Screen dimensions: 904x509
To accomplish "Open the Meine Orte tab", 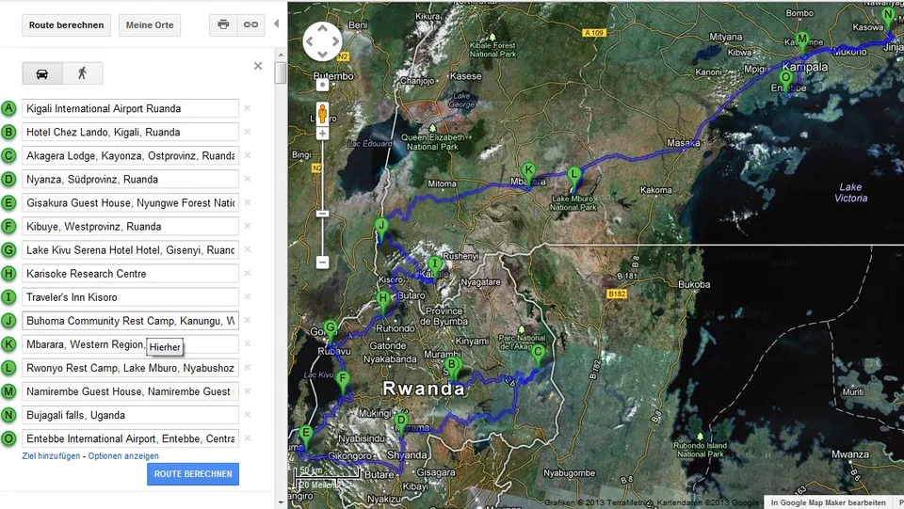I will [x=150, y=25].
